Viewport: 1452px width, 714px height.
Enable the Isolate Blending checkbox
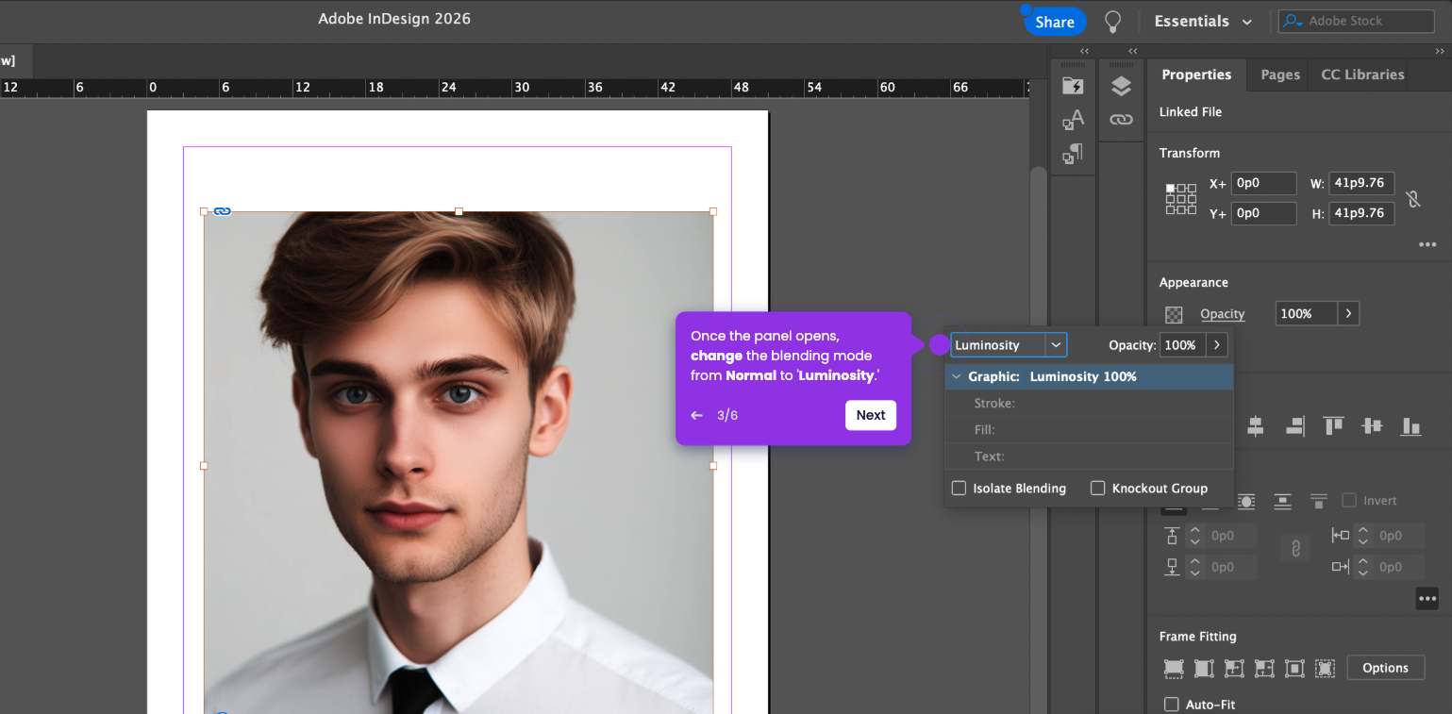[960, 489]
